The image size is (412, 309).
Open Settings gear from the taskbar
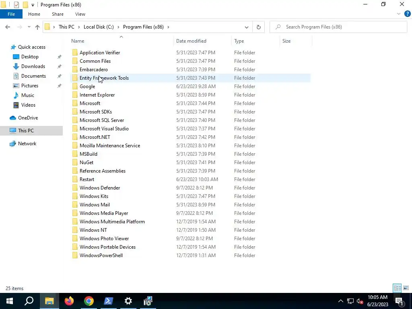coord(128,301)
